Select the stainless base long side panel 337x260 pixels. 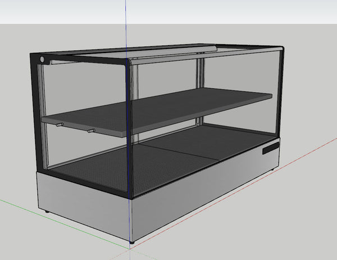pyautogui.click(x=205, y=190)
